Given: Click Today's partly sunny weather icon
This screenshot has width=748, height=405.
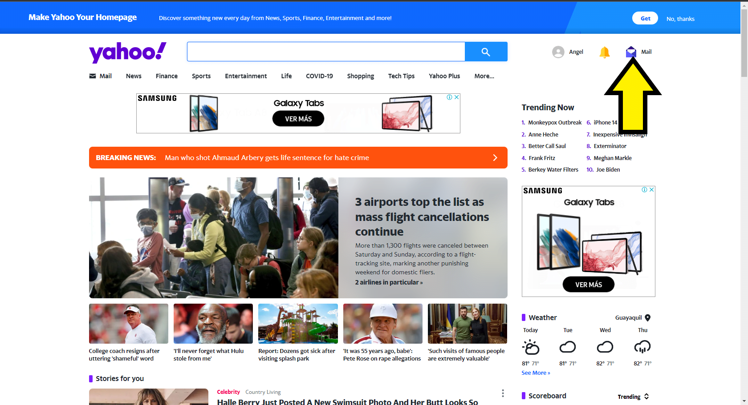Looking at the screenshot, I should pos(531,347).
